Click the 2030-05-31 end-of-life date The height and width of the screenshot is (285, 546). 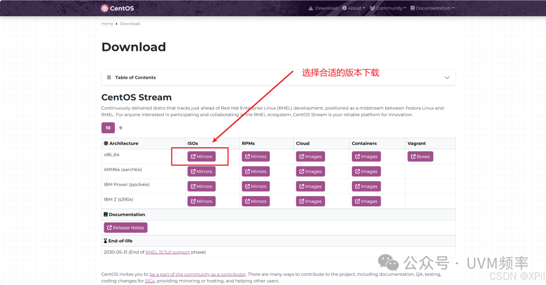[115, 252]
